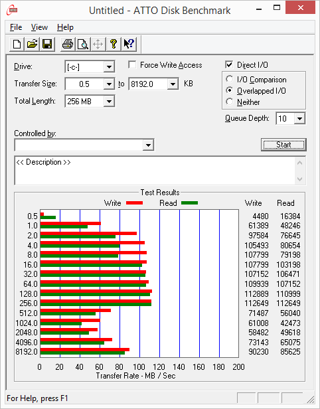
Task: Click the four-arrow move toolbar icon
Action: coord(98,44)
